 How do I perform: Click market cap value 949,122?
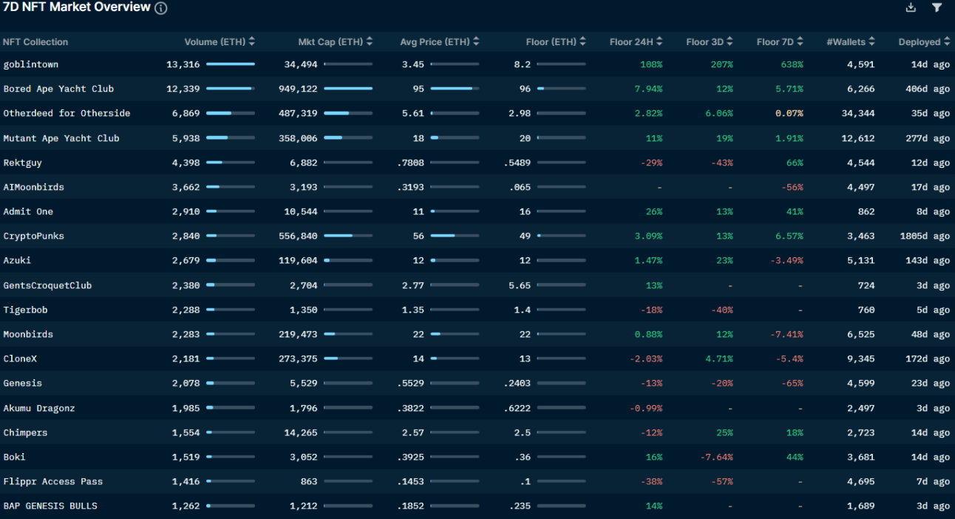(x=298, y=89)
